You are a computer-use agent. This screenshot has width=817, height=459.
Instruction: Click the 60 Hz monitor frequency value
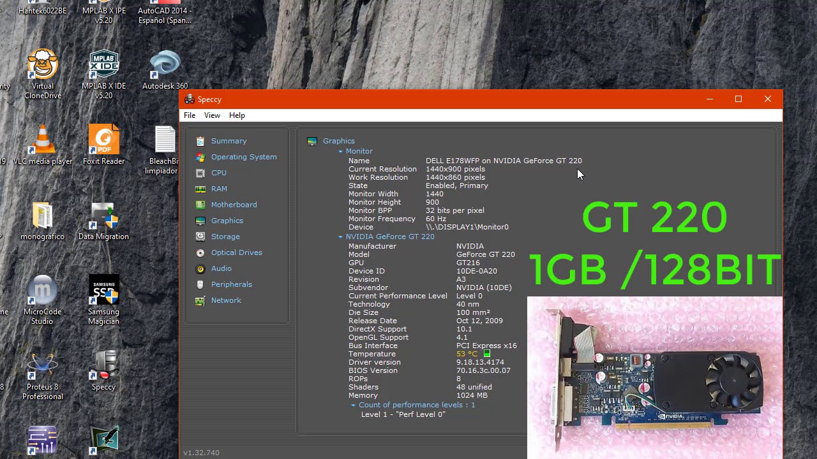[436, 219]
